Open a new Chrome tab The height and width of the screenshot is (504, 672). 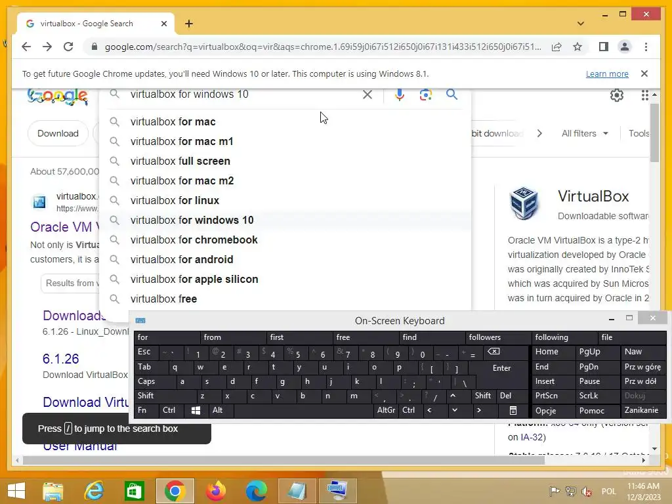pyautogui.click(x=189, y=24)
